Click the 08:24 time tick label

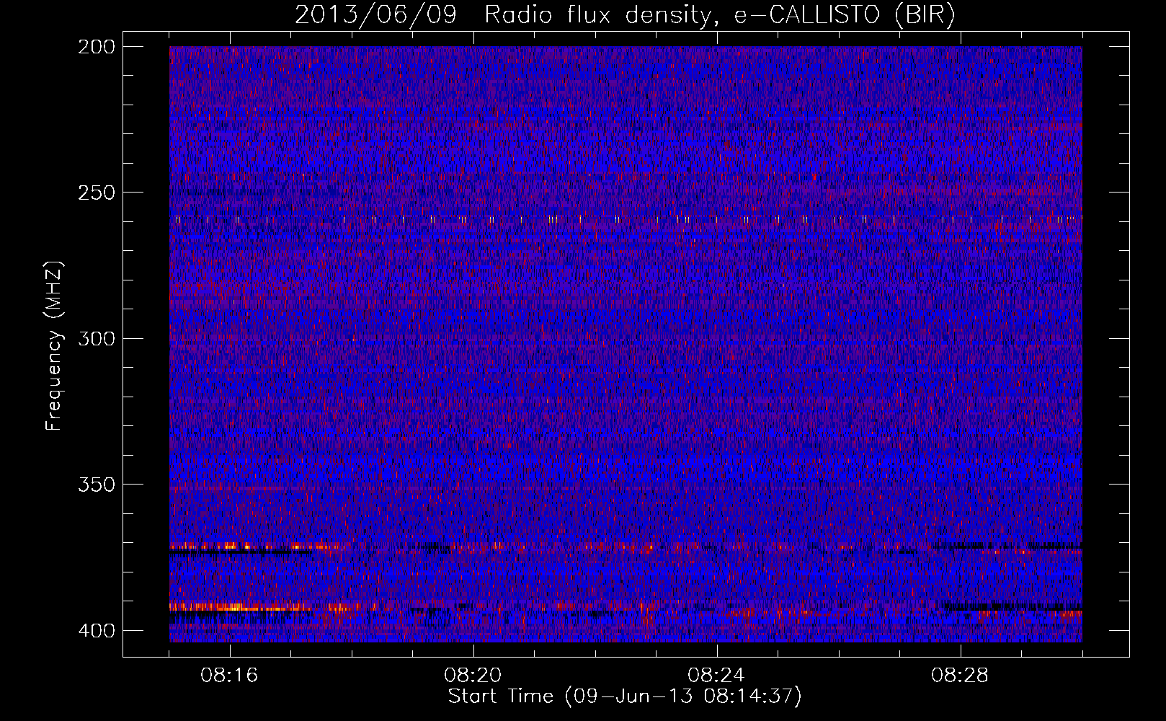(716, 676)
